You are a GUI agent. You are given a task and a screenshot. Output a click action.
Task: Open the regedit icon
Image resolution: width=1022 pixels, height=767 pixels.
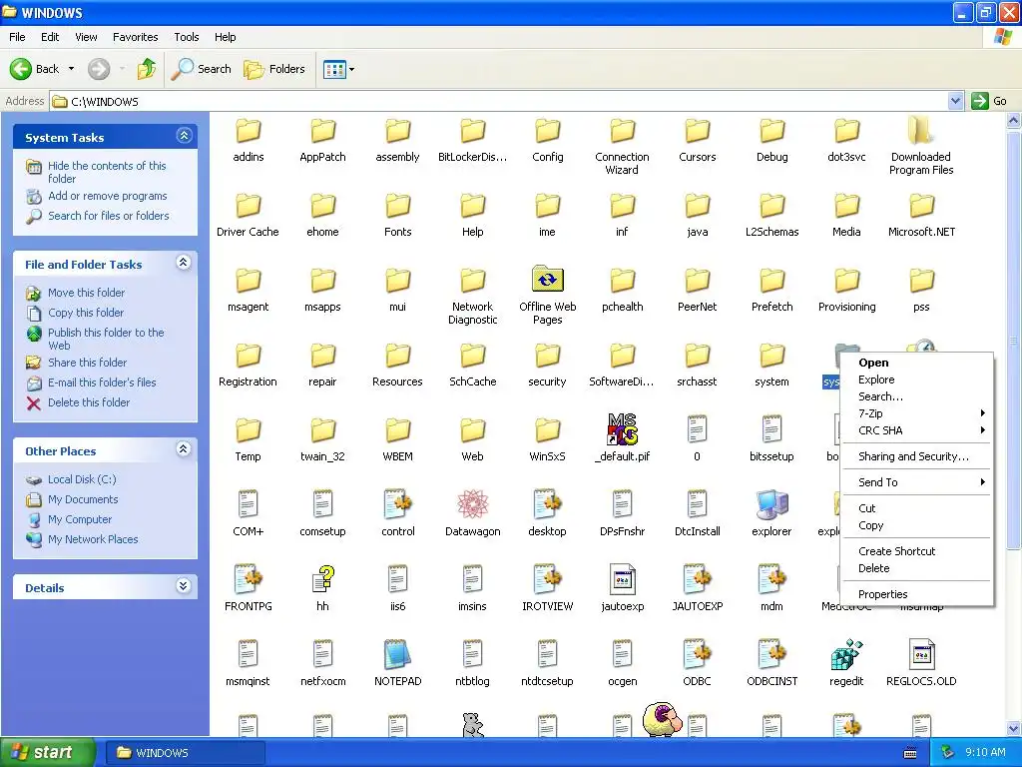coord(846,655)
